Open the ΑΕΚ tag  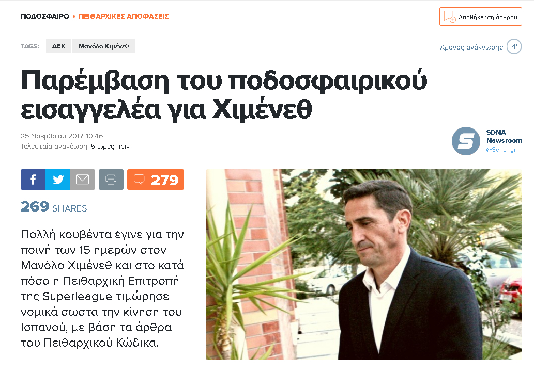58,46
